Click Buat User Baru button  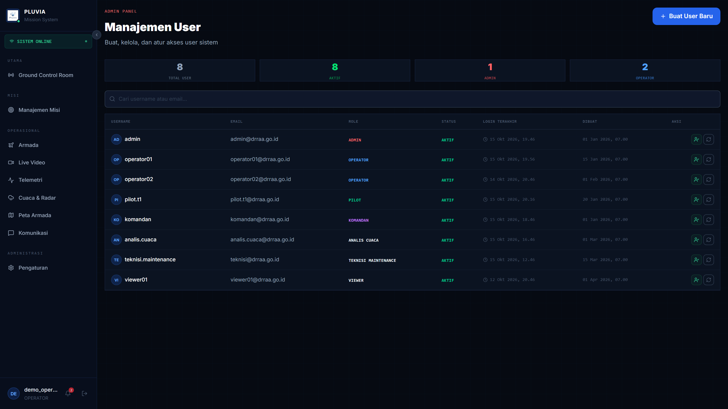(x=686, y=16)
